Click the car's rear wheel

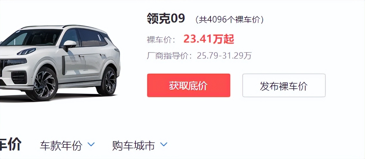click(x=107, y=81)
